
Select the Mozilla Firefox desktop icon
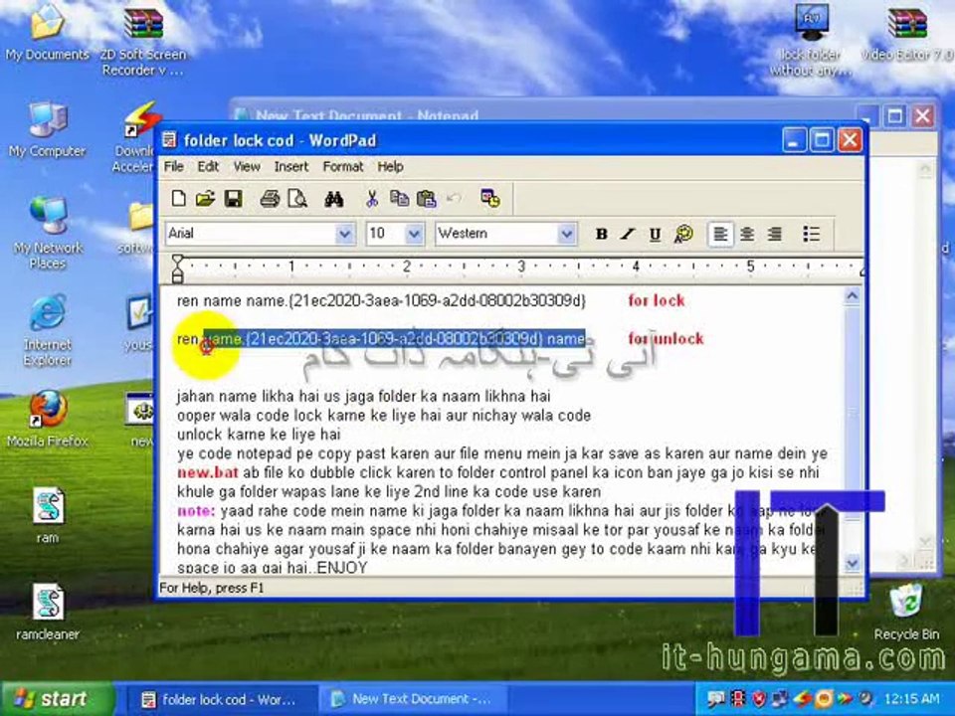click(47, 419)
